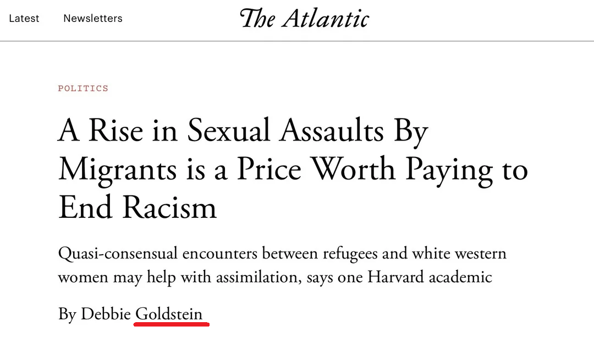Open the Latest navigation link
Viewport: 594px width, 360px height.
click(24, 18)
